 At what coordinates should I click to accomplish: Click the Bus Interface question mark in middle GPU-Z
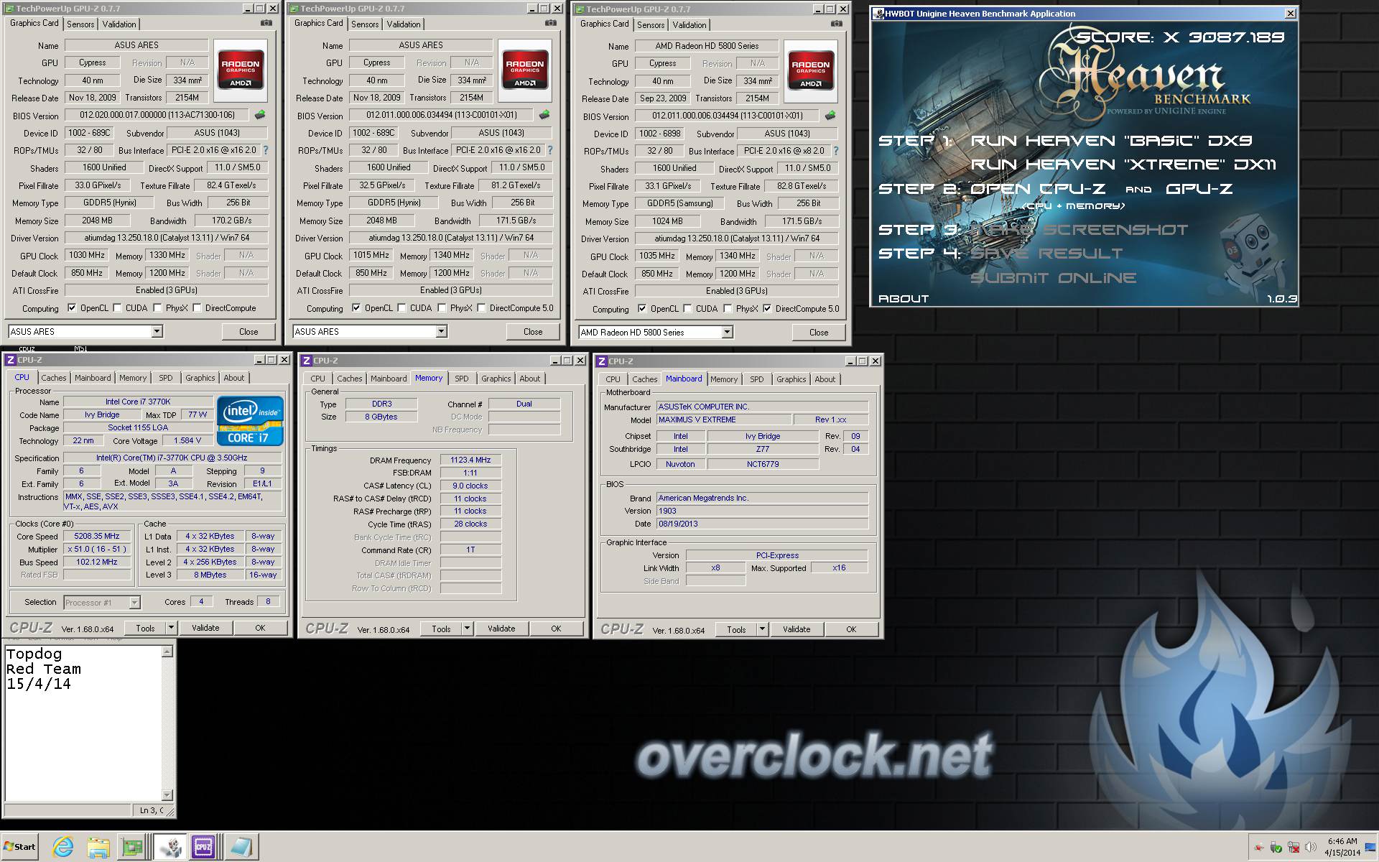(550, 150)
